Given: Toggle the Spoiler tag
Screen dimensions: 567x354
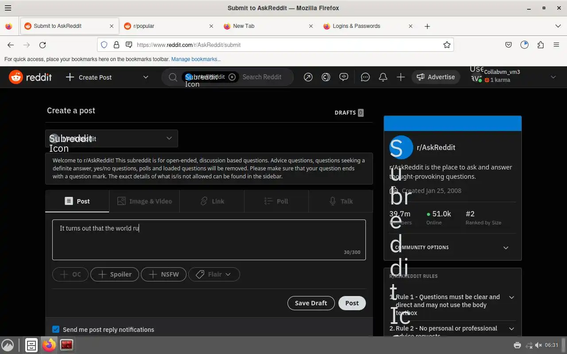Looking at the screenshot, I should (x=115, y=274).
